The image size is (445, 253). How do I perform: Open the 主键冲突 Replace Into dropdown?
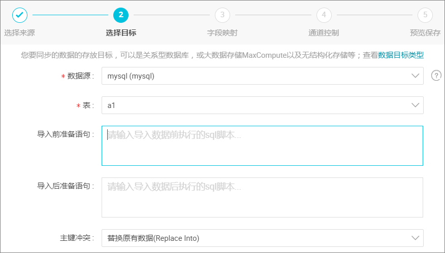click(x=263, y=238)
